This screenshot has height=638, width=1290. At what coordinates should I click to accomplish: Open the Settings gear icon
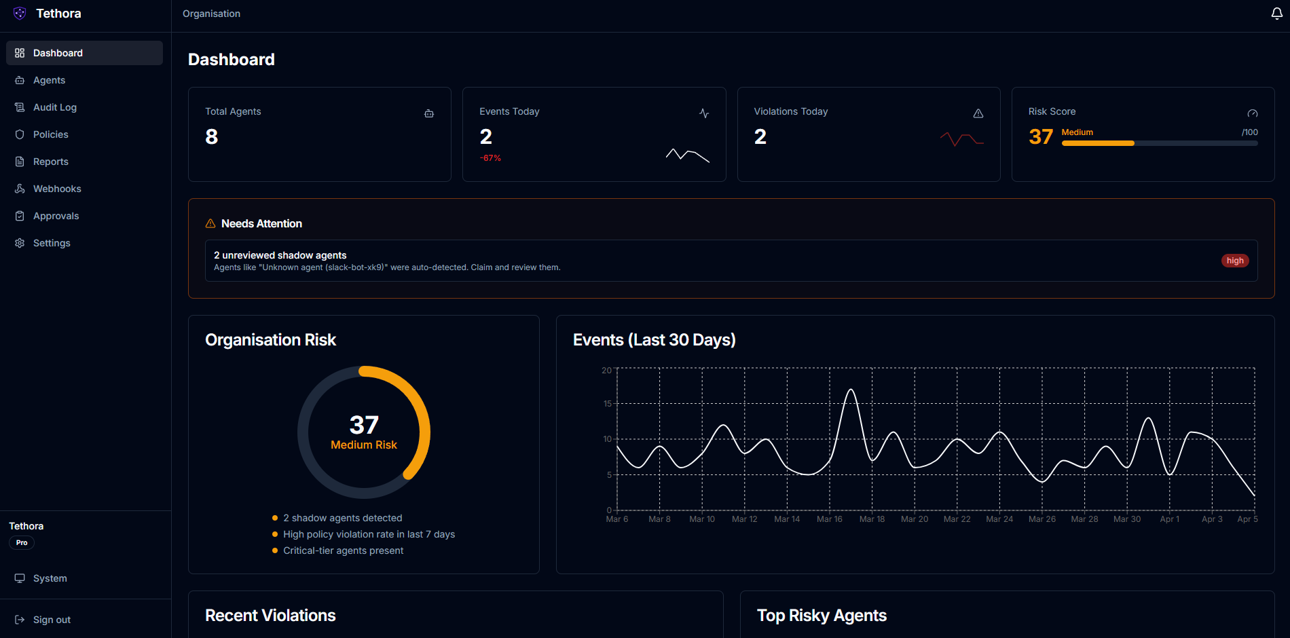click(x=20, y=243)
